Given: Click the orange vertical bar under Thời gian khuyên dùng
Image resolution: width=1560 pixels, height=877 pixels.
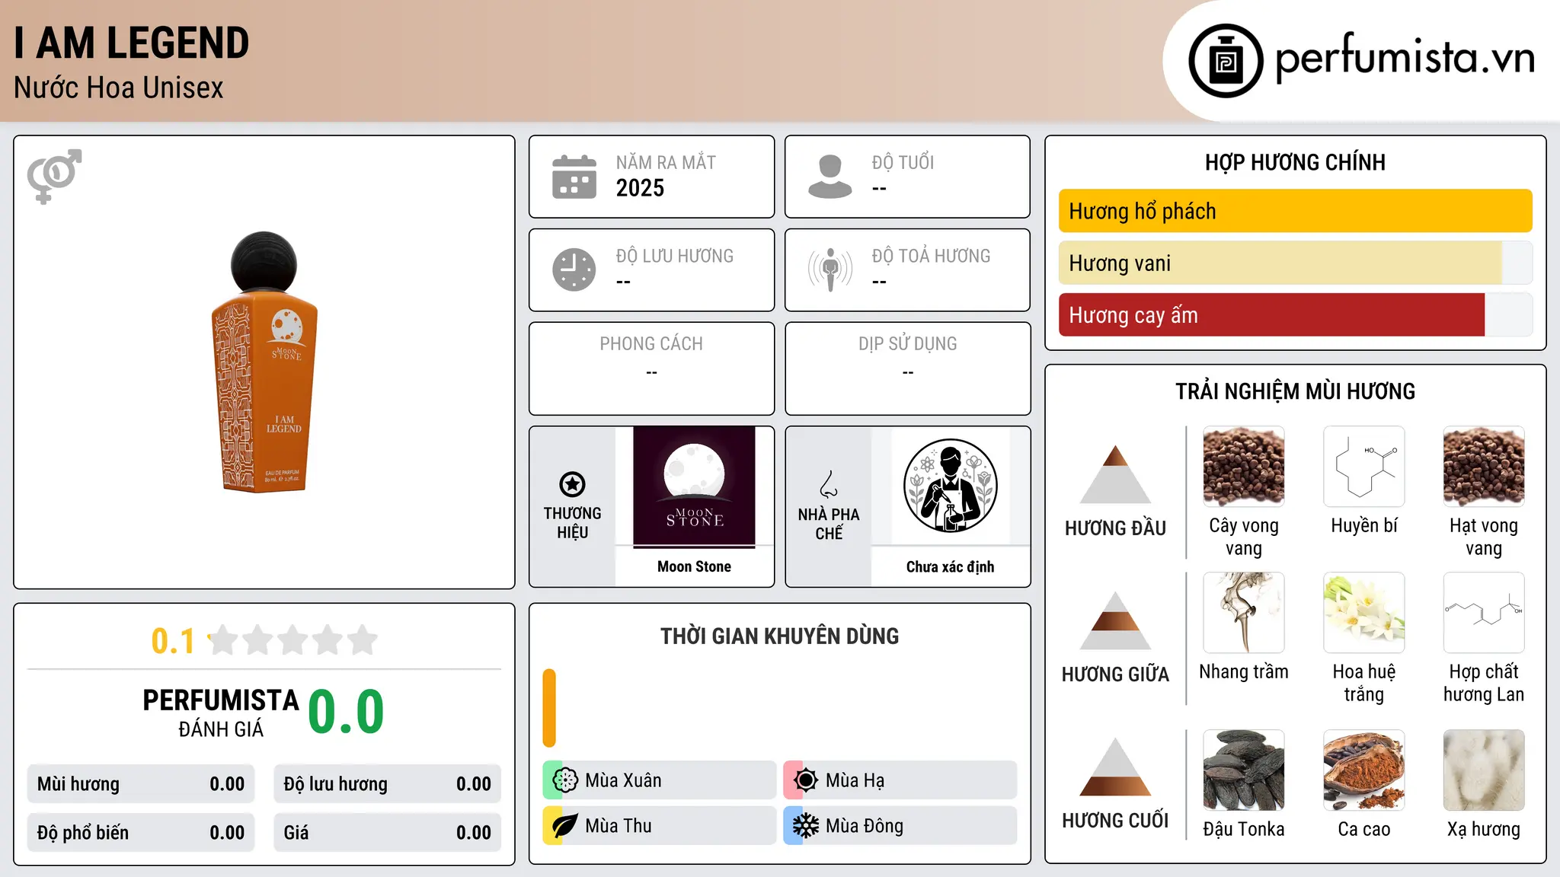Looking at the screenshot, I should (549, 708).
